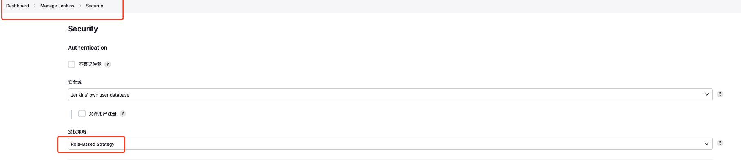741x167 pixels.
Task: Click help icon for 授权策略 dropdown
Action: [x=720, y=143]
